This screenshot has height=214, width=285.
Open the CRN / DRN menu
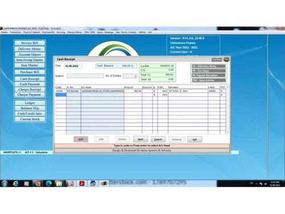89,33
